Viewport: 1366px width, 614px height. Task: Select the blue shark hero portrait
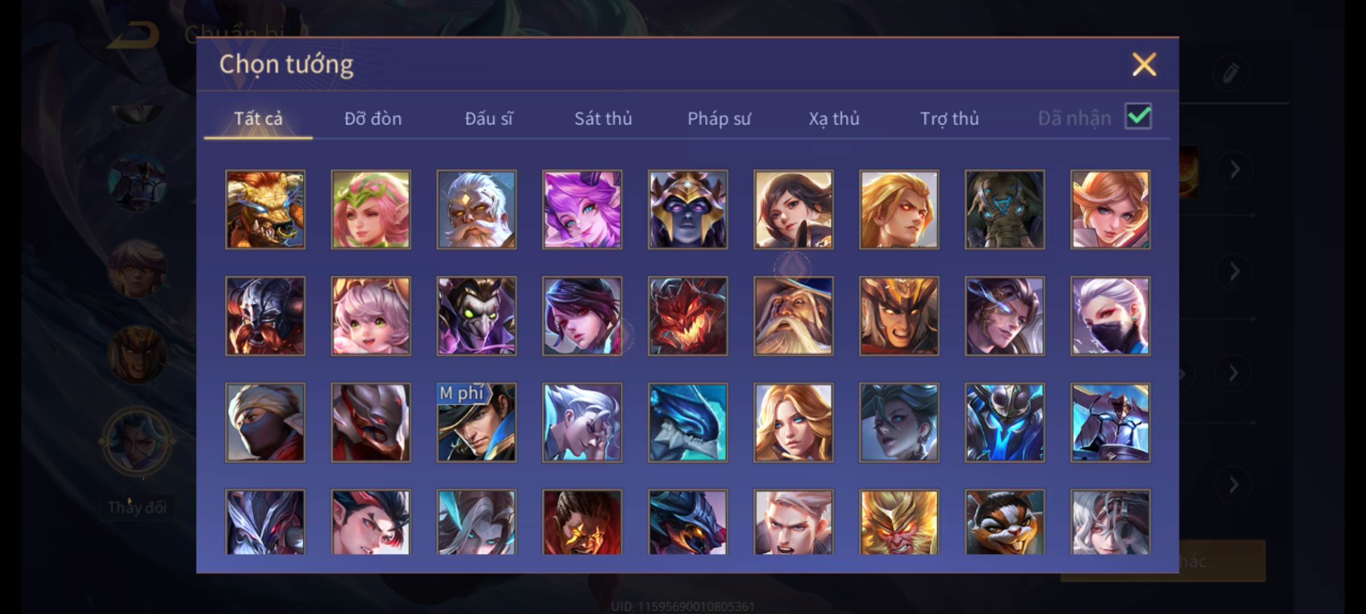pos(688,422)
